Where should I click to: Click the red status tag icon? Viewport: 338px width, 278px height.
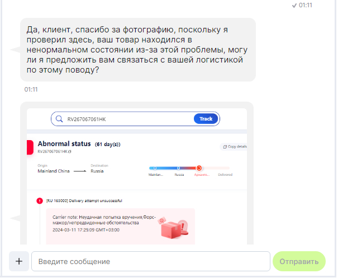(x=30, y=147)
